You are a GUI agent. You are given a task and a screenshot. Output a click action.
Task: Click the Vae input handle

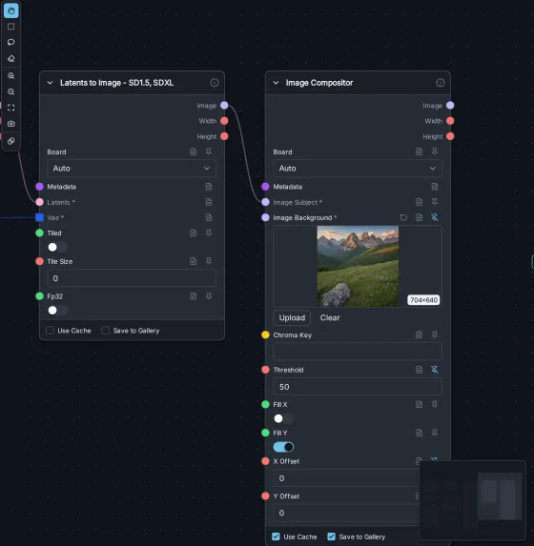click(39, 217)
